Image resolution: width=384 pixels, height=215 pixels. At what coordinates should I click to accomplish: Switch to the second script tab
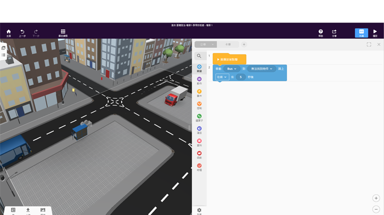pyautogui.click(x=228, y=44)
